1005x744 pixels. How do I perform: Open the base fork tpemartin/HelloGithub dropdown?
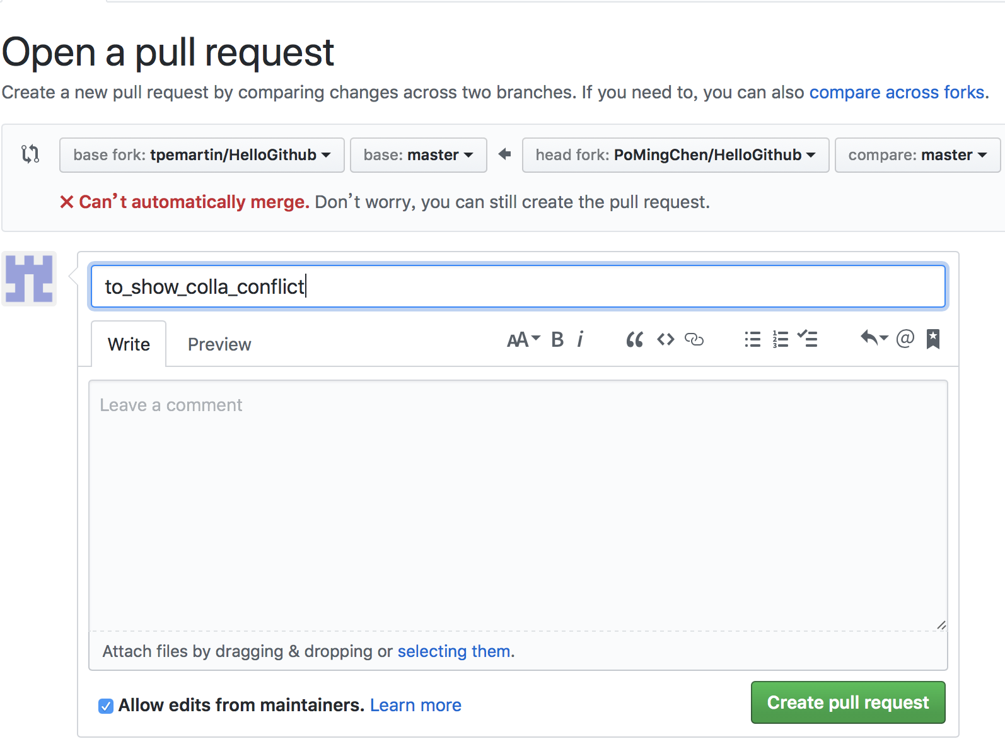(x=202, y=155)
